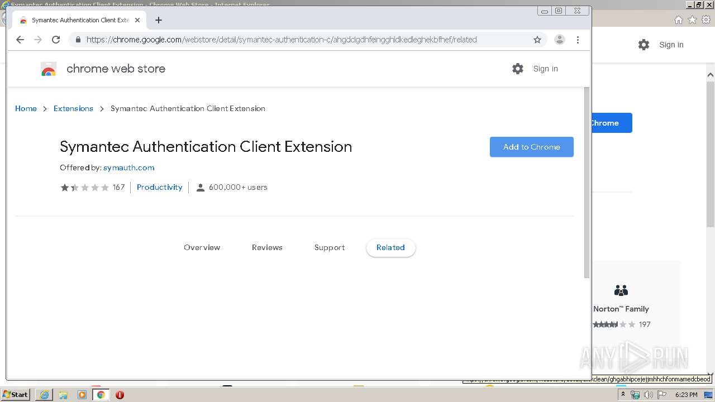Screen dimensions: 715x402
Task: Open symauth.com publisher link
Action: click(x=128, y=167)
